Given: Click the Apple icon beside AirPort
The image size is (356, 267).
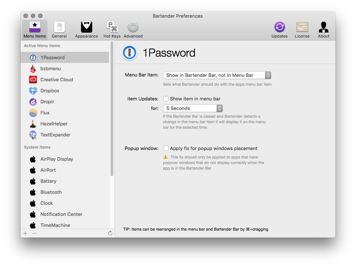Looking at the screenshot, I should coord(33,170).
